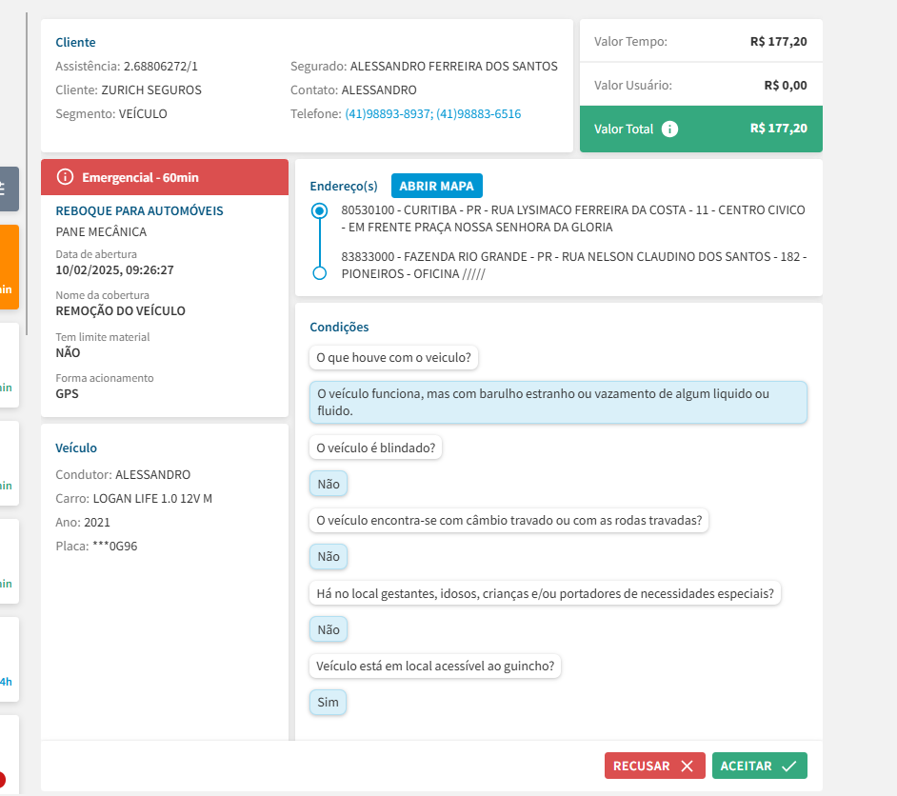Click the checkmark icon on Aceitar
897x796 pixels.
coord(788,766)
